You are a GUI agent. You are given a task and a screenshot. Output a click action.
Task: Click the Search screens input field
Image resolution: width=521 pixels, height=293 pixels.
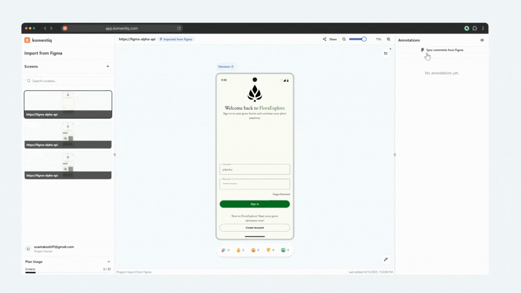click(x=68, y=81)
